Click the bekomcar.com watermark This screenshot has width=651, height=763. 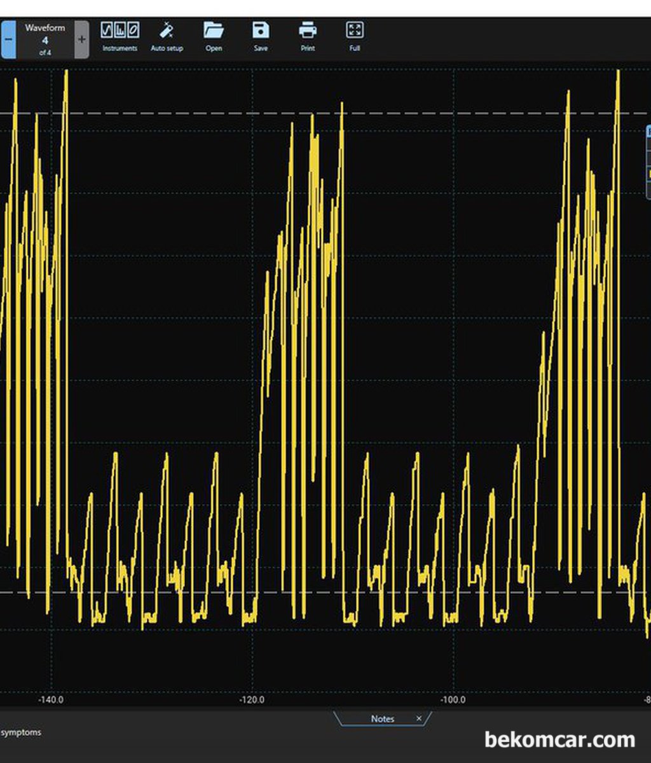point(559,740)
